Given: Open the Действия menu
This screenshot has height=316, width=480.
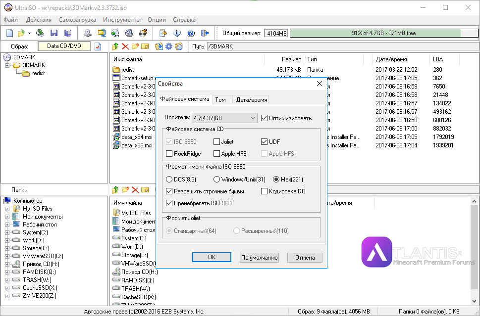Looking at the screenshot, I should [39, 20].
